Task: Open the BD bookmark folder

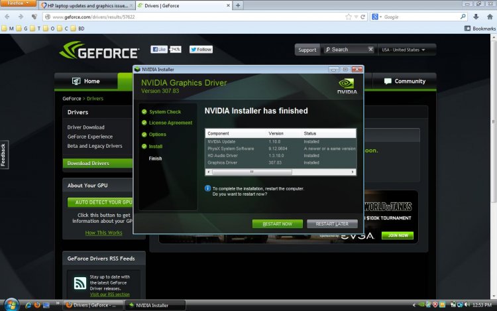Action: (x=78, y=29)
